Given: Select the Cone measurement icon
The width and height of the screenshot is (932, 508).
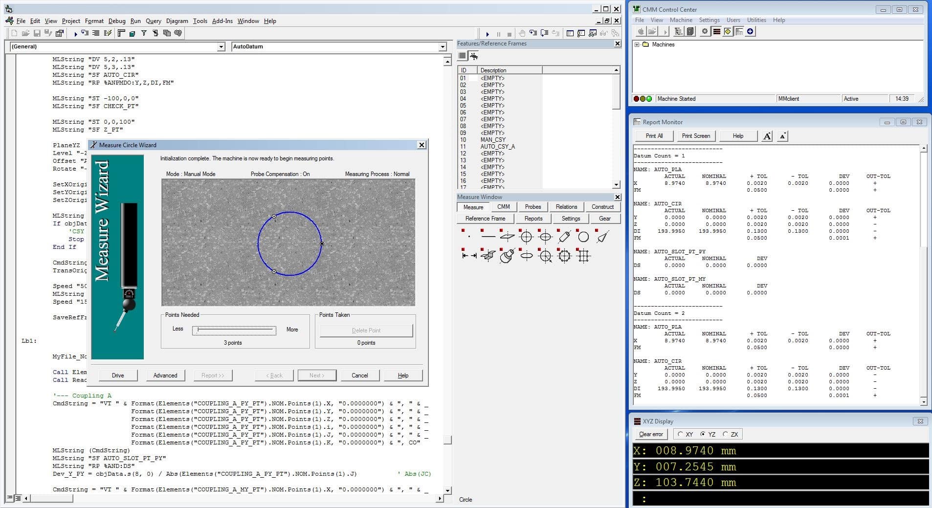Looking at the screenshot, I should [x=602, y=236].
